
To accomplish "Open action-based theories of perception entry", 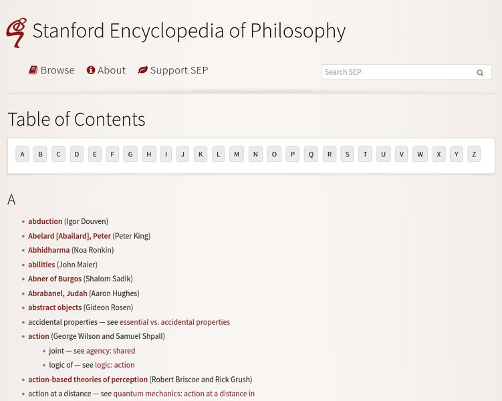I will pos(88,380).
